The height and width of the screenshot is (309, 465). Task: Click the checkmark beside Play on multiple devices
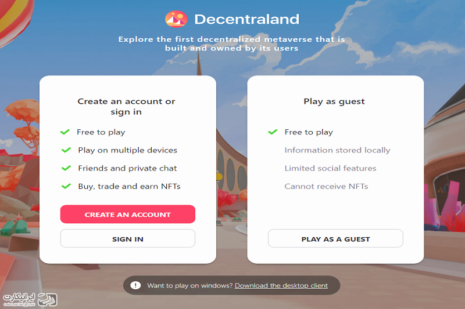coord(66,150)
